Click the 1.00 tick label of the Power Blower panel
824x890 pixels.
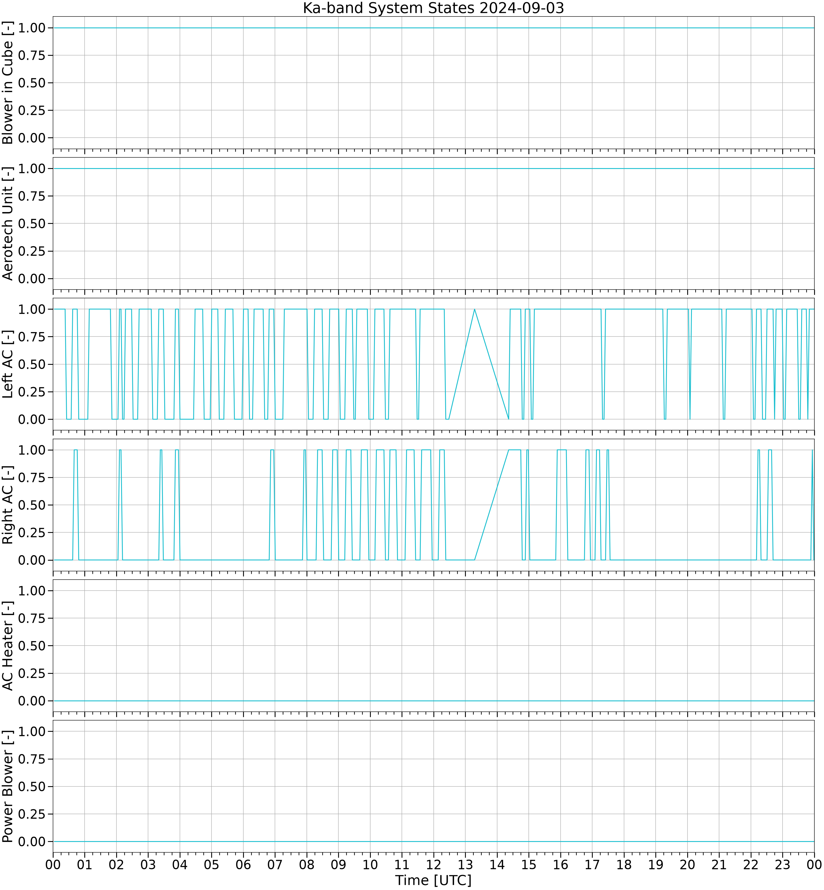click(x=32, y=731)
